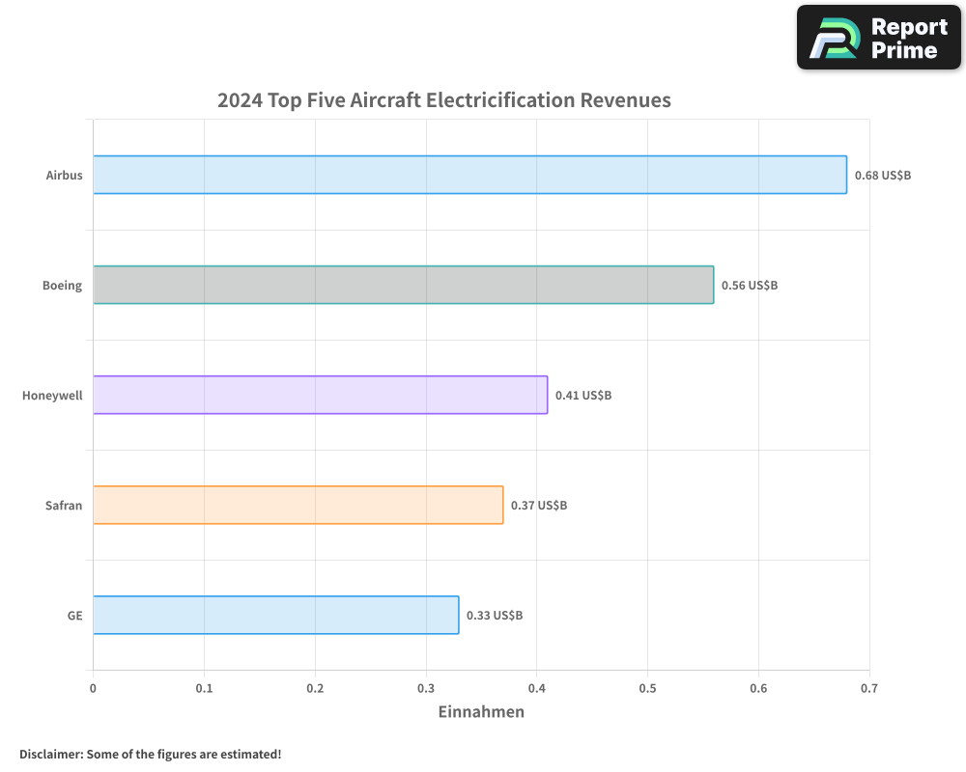Click the 0.68 US$B data label
Screen dimensions: 966x772
coord(883,175)
